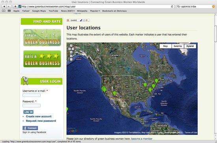Zoom out the map with minus control
The height and width of the screenshot is (143, 217).
(x=71, y=59)
